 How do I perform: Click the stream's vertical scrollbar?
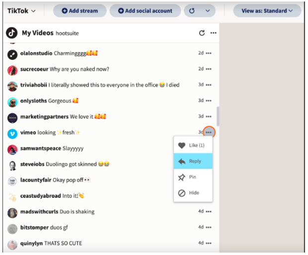[x=218, y=116]
